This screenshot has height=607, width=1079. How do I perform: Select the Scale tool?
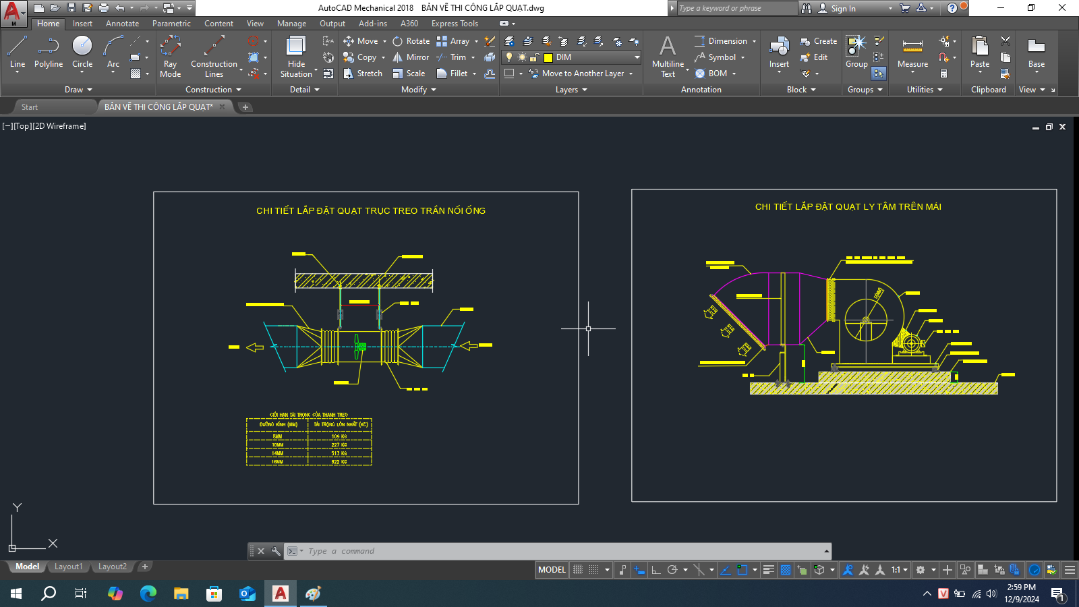click(409, 74)
